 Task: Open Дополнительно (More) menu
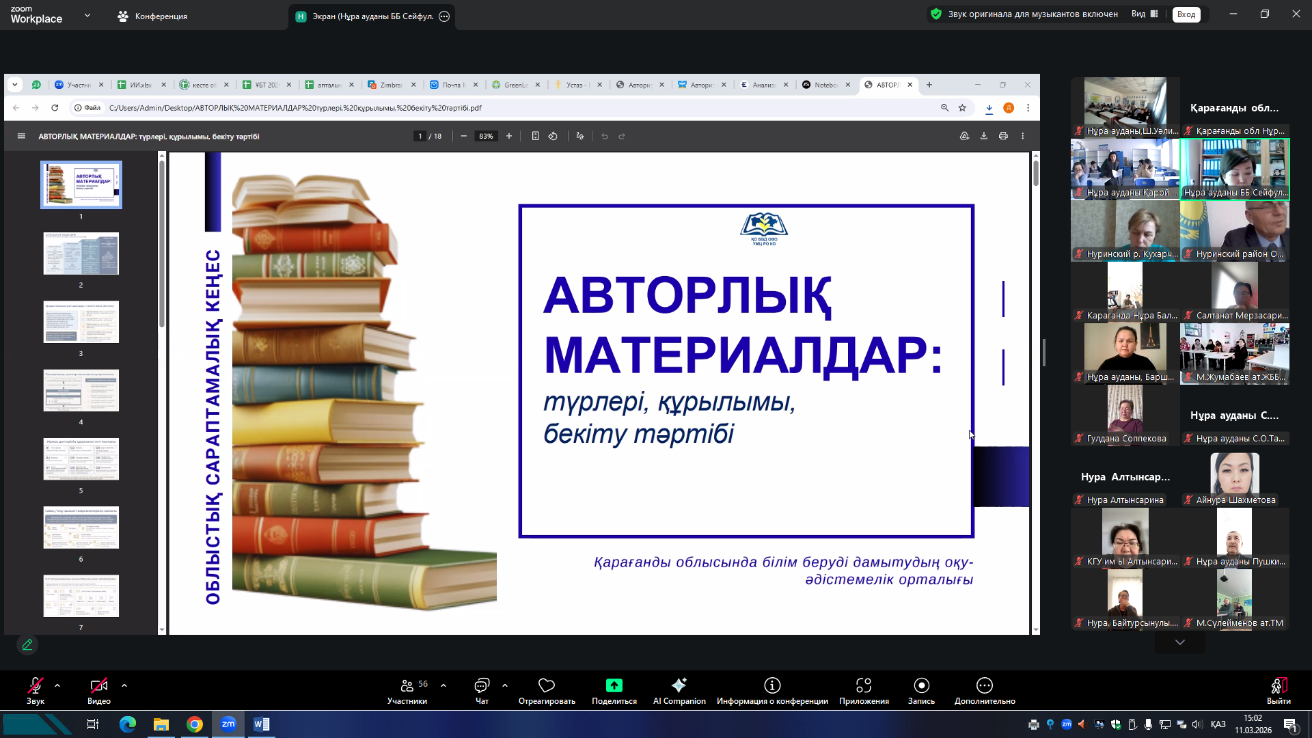click(984, 685)
